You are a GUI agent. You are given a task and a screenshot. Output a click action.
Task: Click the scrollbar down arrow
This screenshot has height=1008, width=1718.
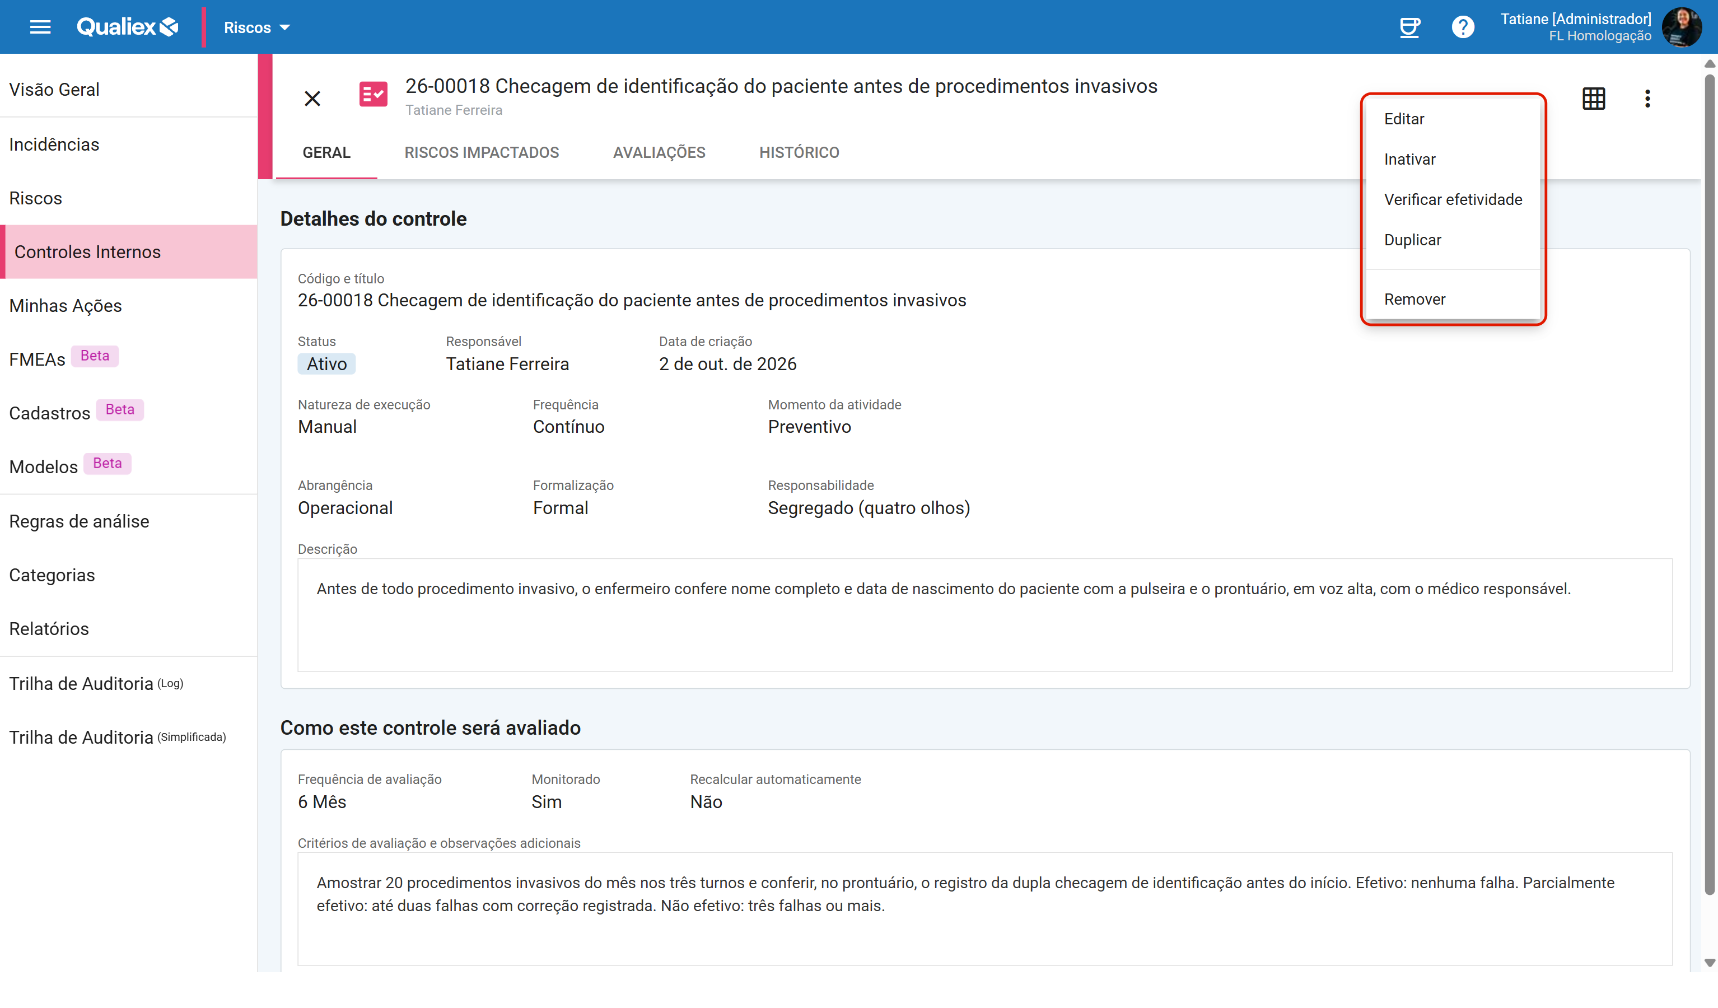[x=1709, y=963]
